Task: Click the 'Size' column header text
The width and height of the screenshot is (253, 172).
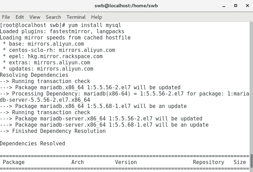Action: click(x=239, y=162)
